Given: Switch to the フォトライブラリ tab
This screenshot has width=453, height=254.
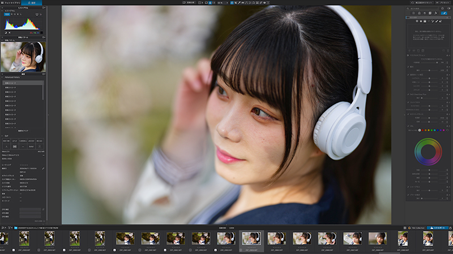Looking at the screenshot, I should click(10, 3).
